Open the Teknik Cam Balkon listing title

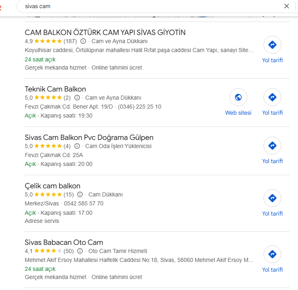(55, 89)
